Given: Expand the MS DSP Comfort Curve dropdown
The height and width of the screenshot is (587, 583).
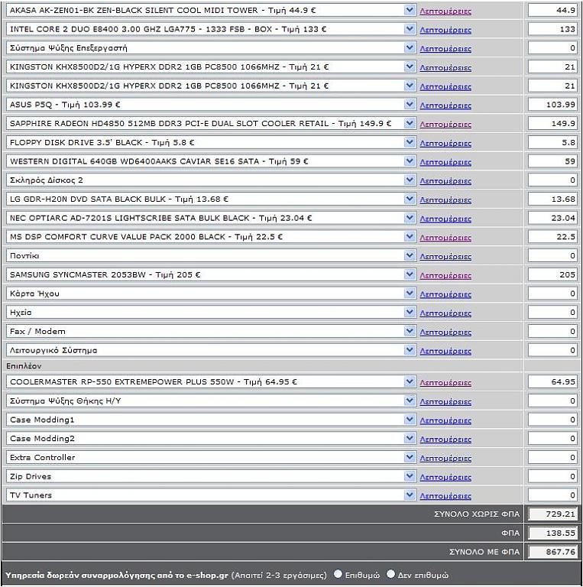Looking at the screenshot, I should (211, 237).
